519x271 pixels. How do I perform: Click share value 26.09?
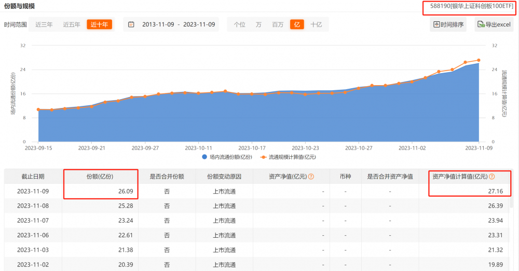pos(126,191)
